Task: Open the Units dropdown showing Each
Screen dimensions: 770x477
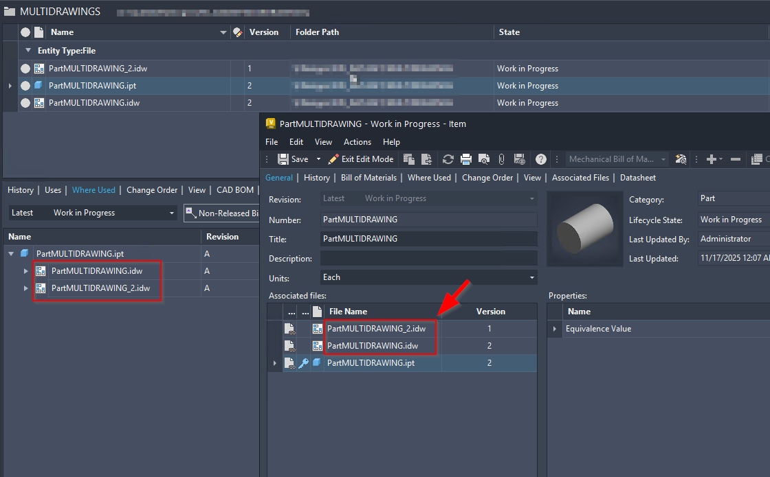Action: [x=429, y=277]
